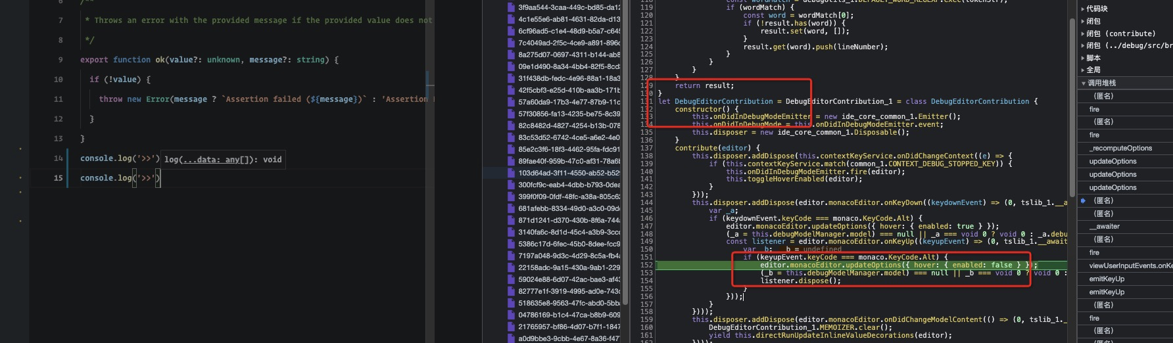Click the file icon beside 681afebb-8334-49d0-a3c0
This screenshot has width=1173, height=343.
pyautogui.click(x=511, y=208)
